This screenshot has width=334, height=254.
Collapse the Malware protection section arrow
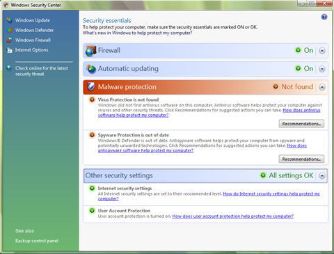click(x=322, y=87)
